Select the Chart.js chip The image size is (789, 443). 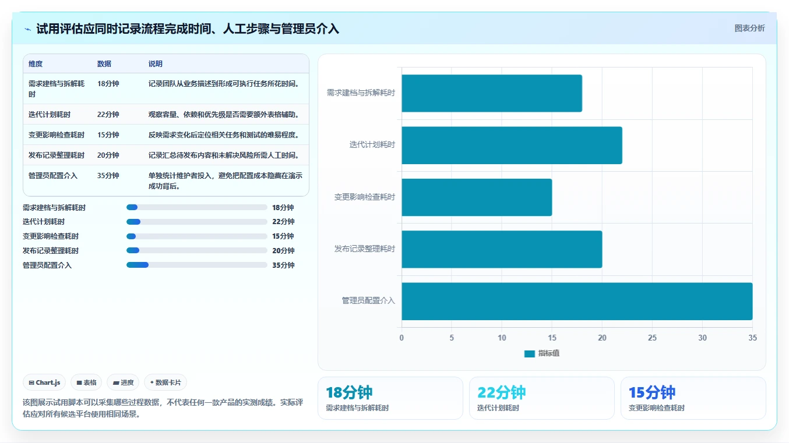coord(45,382)
